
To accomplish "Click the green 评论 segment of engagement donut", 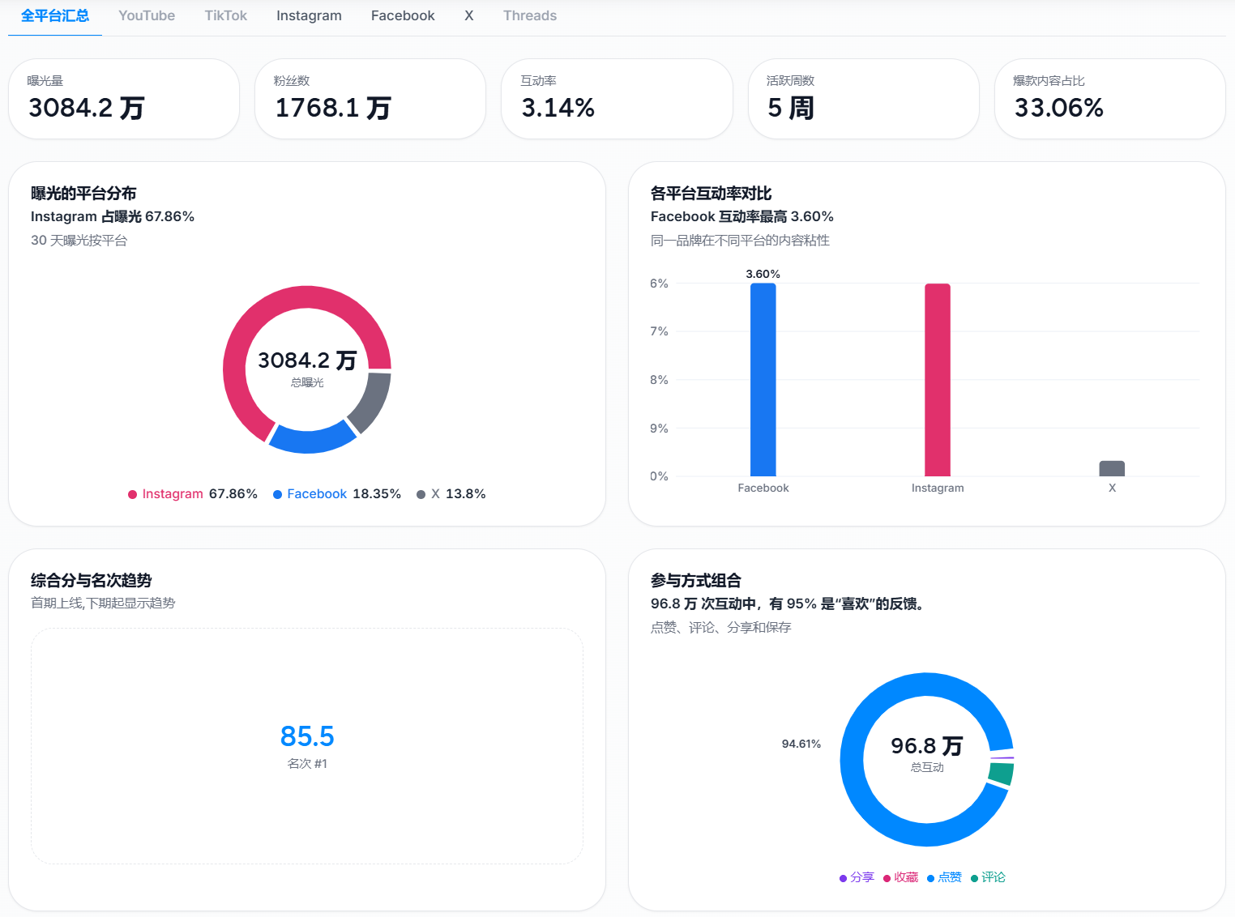I will coord(1002,774).
